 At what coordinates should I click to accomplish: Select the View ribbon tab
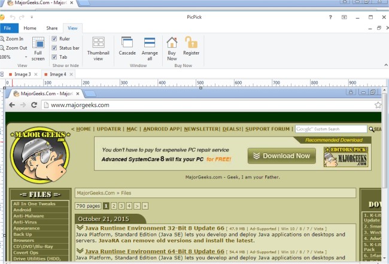point(72,28)
